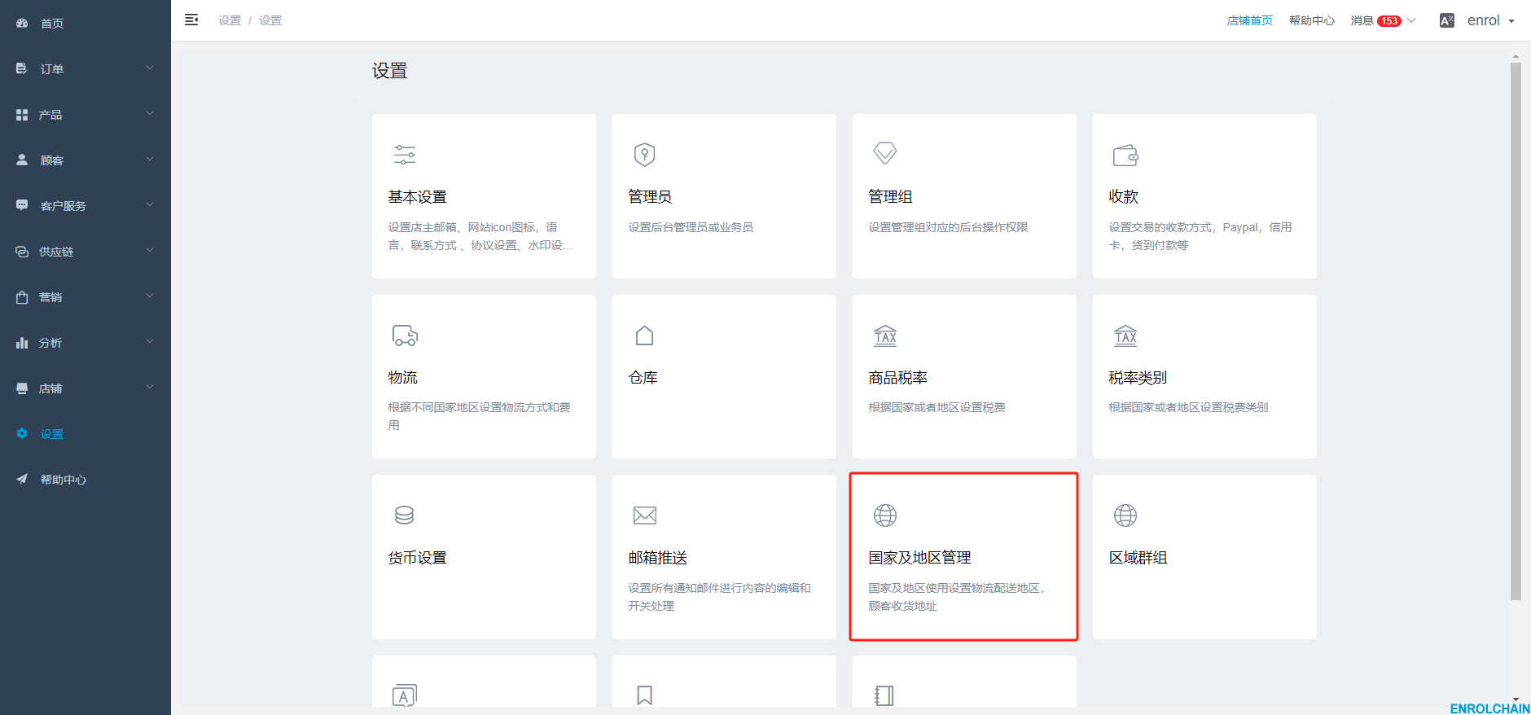The width and height of the screenshot is (1531, 715).
Task: Click the 设置 gear icon in sidebar
Action: tap(22, 434)
